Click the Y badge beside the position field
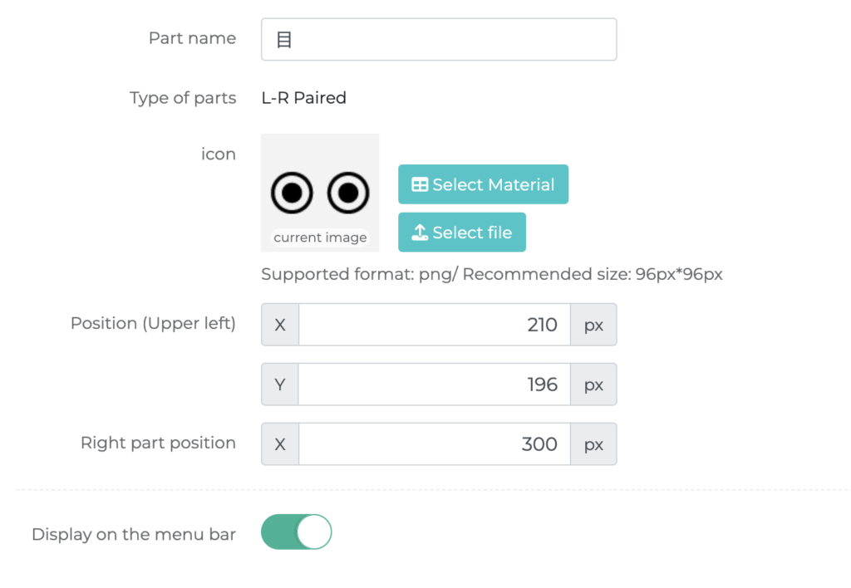The height and width of the screenshot is (588, 851). [279, 385]
